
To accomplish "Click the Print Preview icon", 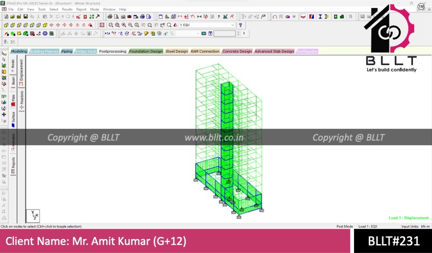I will coord(116,16).
